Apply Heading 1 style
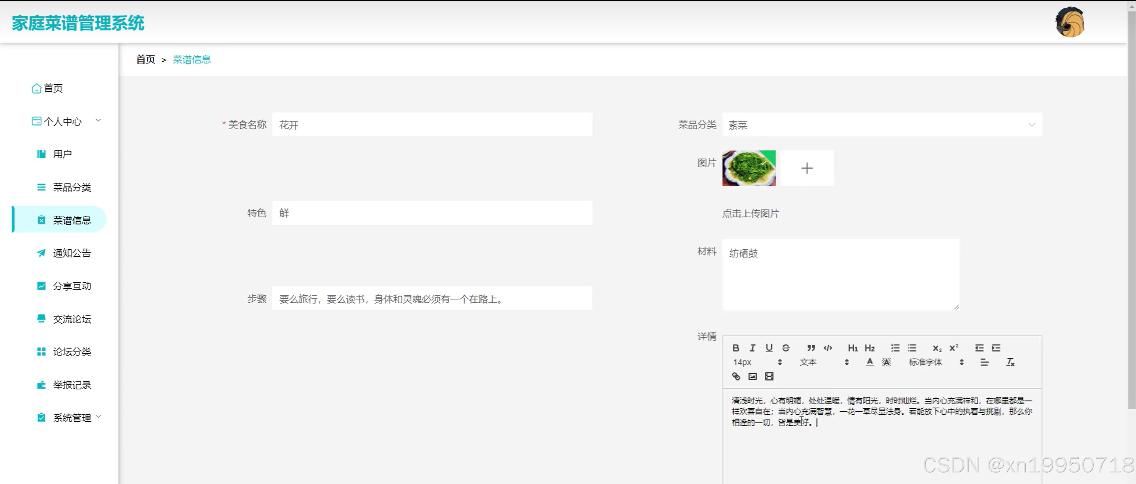 pos(853,348)
